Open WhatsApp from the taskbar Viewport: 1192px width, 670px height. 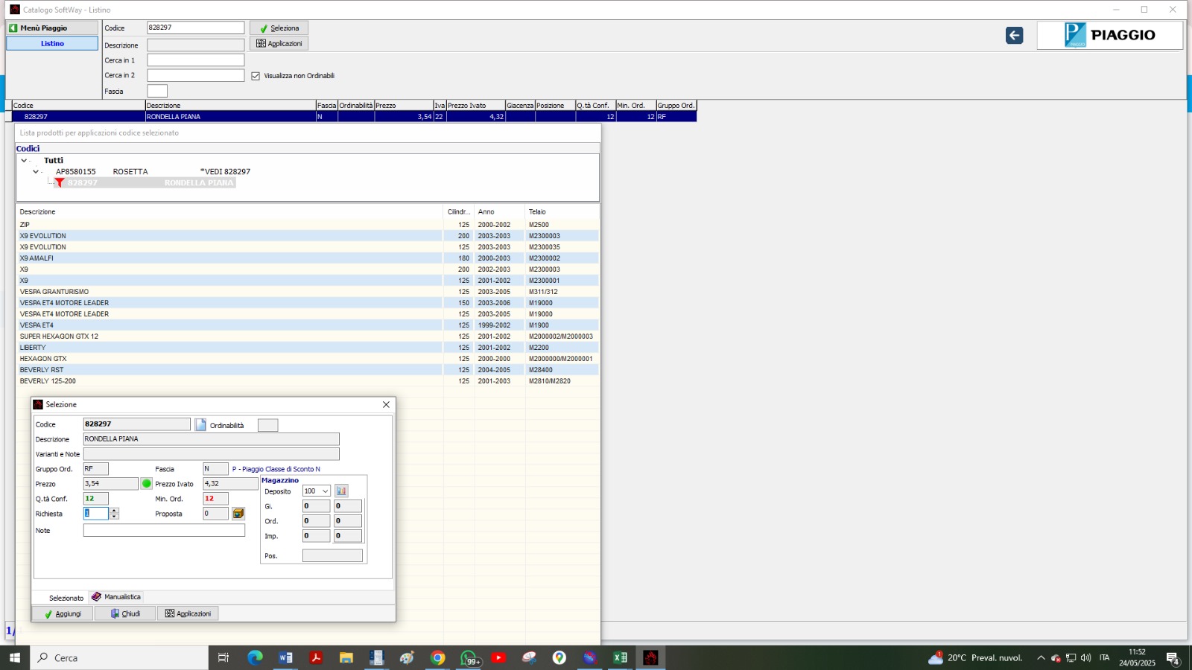coord(469,657)
